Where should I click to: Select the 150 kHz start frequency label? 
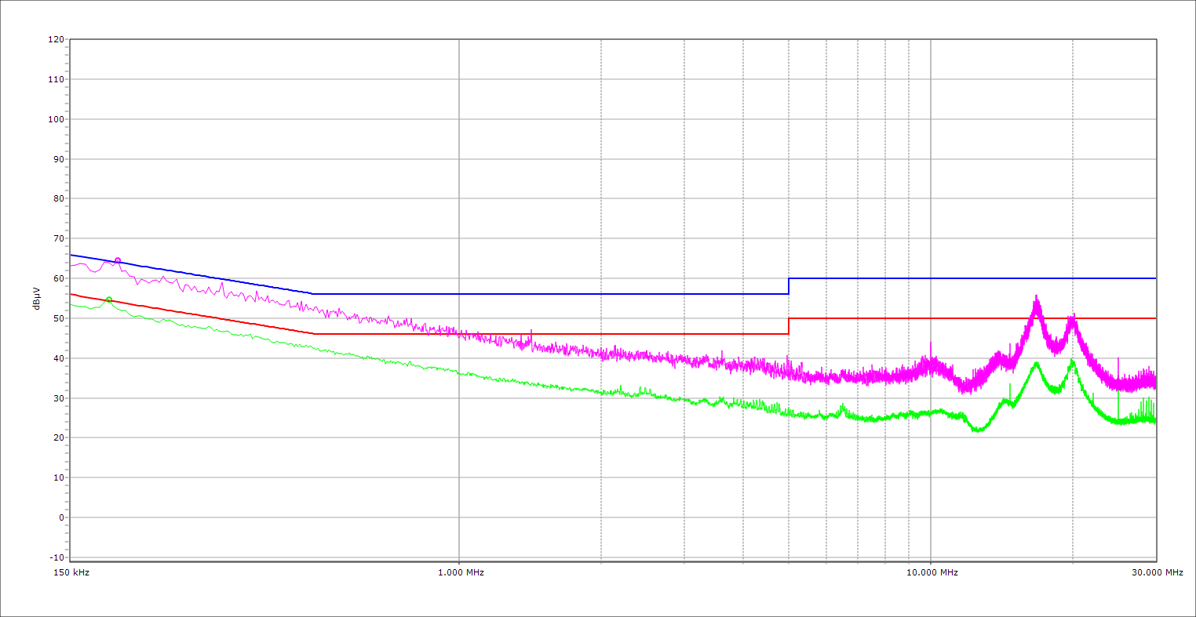point(71,572)
